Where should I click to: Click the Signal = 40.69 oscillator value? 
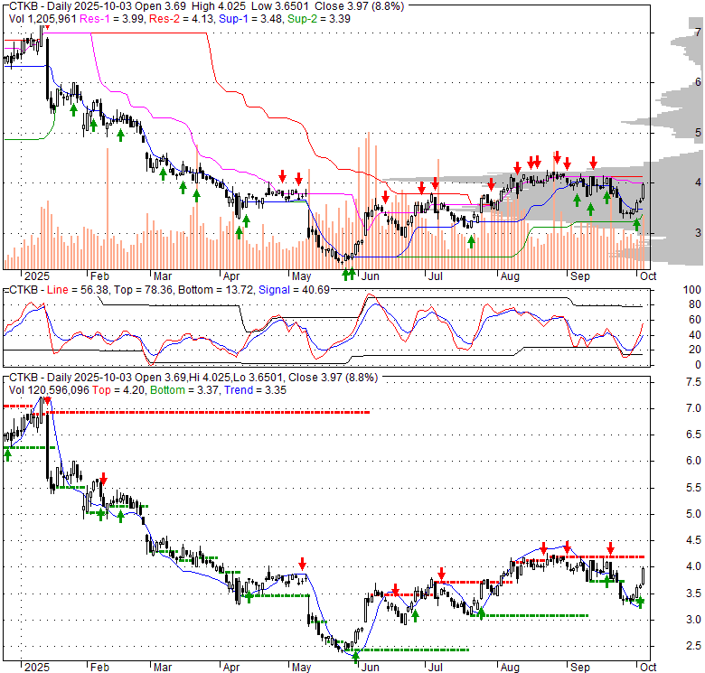(294, 290)
